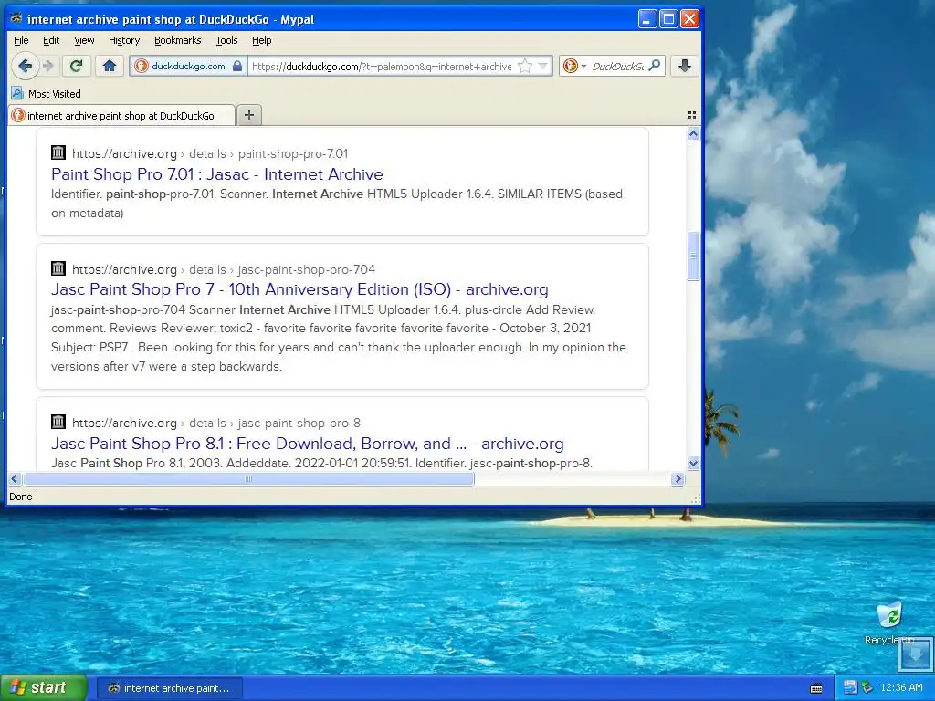Show the list-all-tabs grid button
The height and width of the screenshot is (701, 935).
pyautogui.click(x=692, y=115)
